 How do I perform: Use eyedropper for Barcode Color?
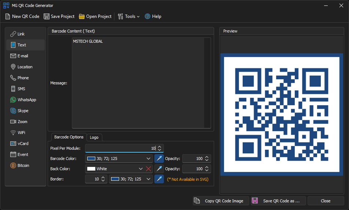coord(159,159)
